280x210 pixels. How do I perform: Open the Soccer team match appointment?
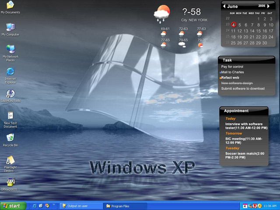click(x=245, y=156)
